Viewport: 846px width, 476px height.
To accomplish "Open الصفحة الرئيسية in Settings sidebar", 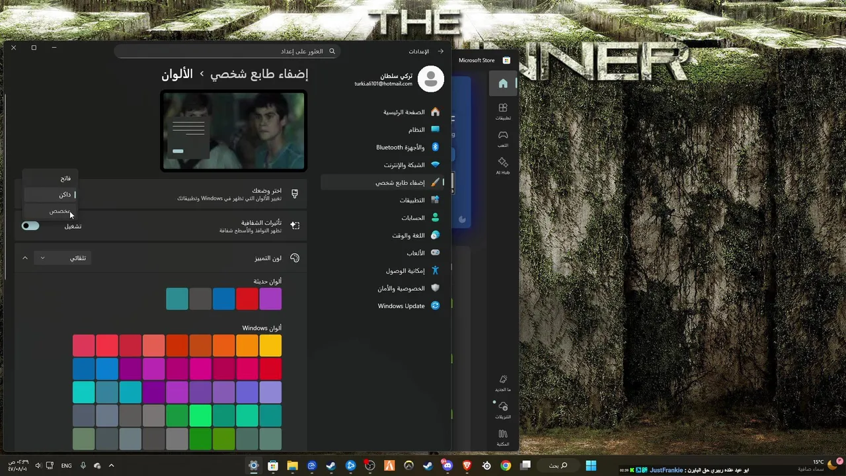I will click(x=382, y=112).
